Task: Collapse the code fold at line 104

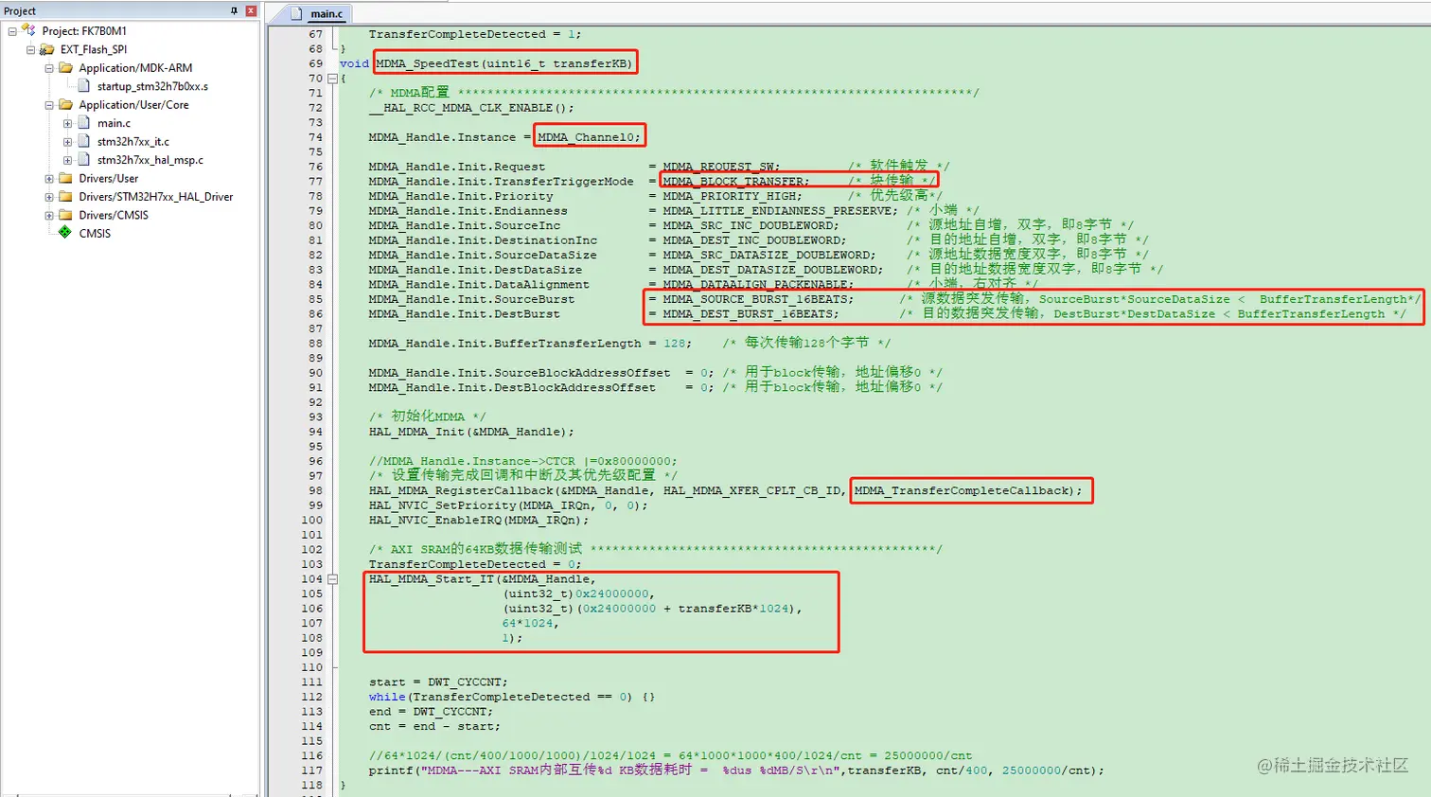Action: [x=332, y=578]
